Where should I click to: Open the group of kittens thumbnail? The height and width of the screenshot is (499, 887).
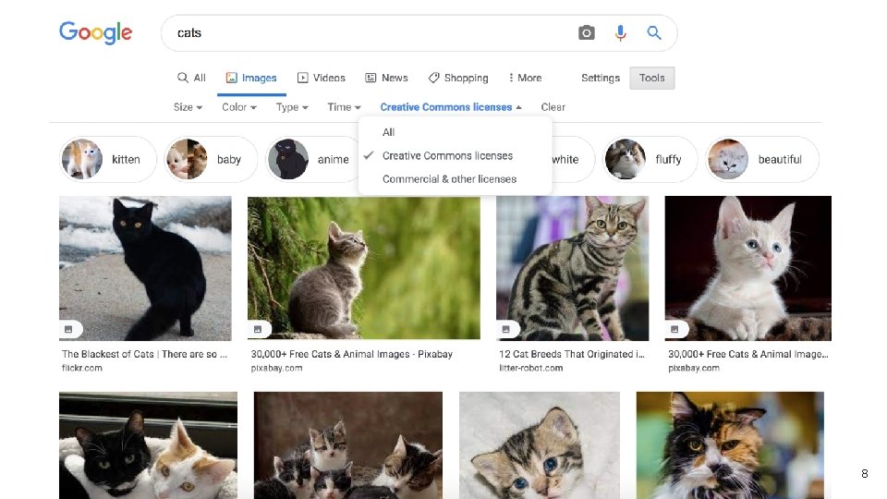pos(348,445)
